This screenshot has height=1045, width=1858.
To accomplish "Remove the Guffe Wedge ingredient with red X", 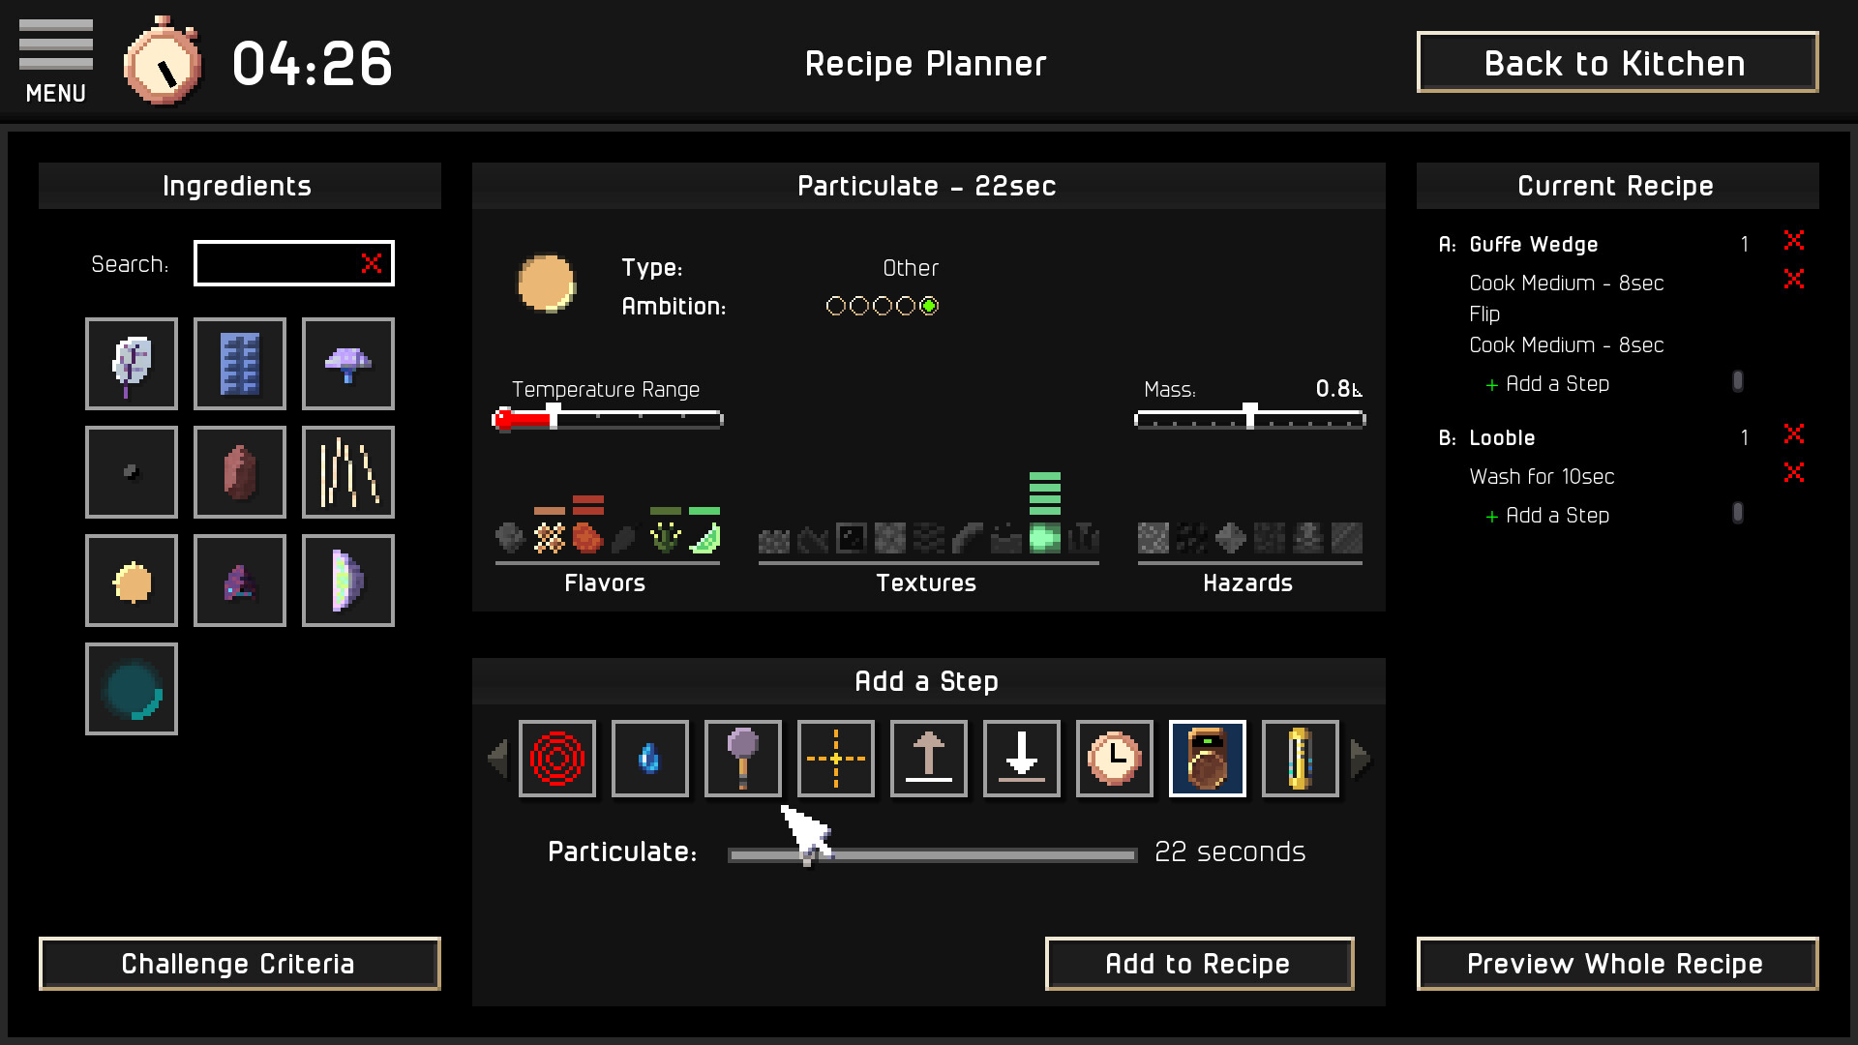I will coord(1793,241).
